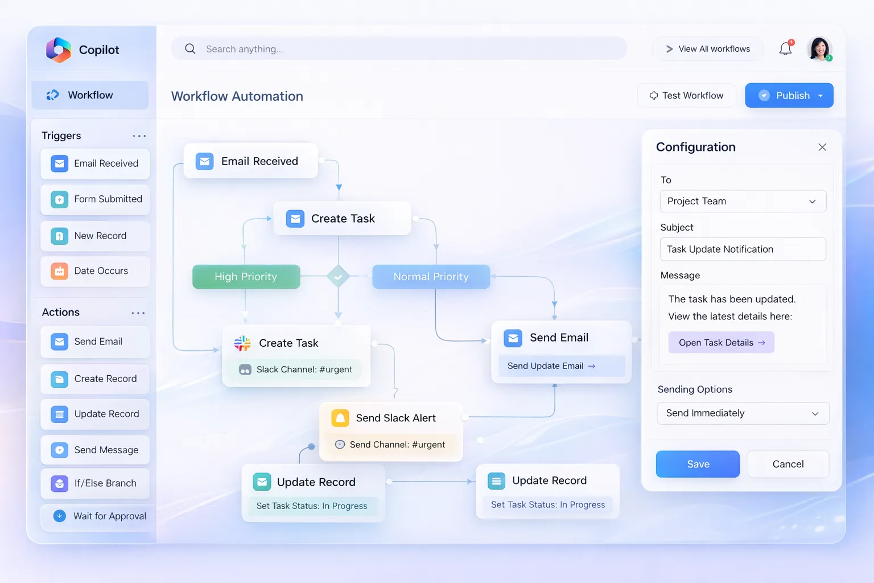
Task: Open the To recipient dropdown
Action: tap(743, 202)
